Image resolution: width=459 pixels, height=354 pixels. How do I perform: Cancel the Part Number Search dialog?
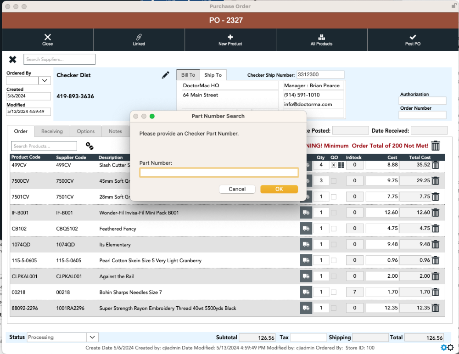(237, 189)
